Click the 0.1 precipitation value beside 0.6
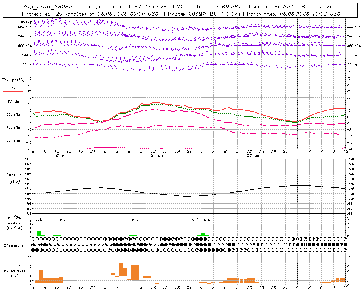This screenshot has height=290, width=362. (x=195, y=219)
